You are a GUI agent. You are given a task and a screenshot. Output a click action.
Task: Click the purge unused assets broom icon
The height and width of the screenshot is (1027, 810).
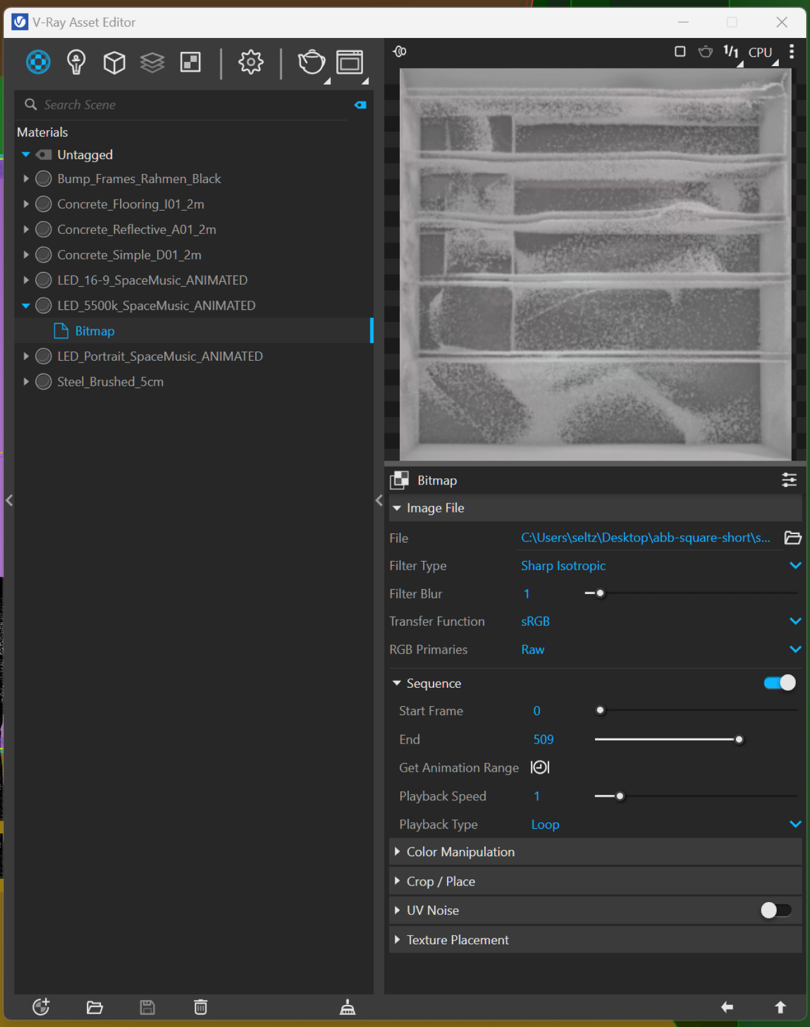(347, 1007)
